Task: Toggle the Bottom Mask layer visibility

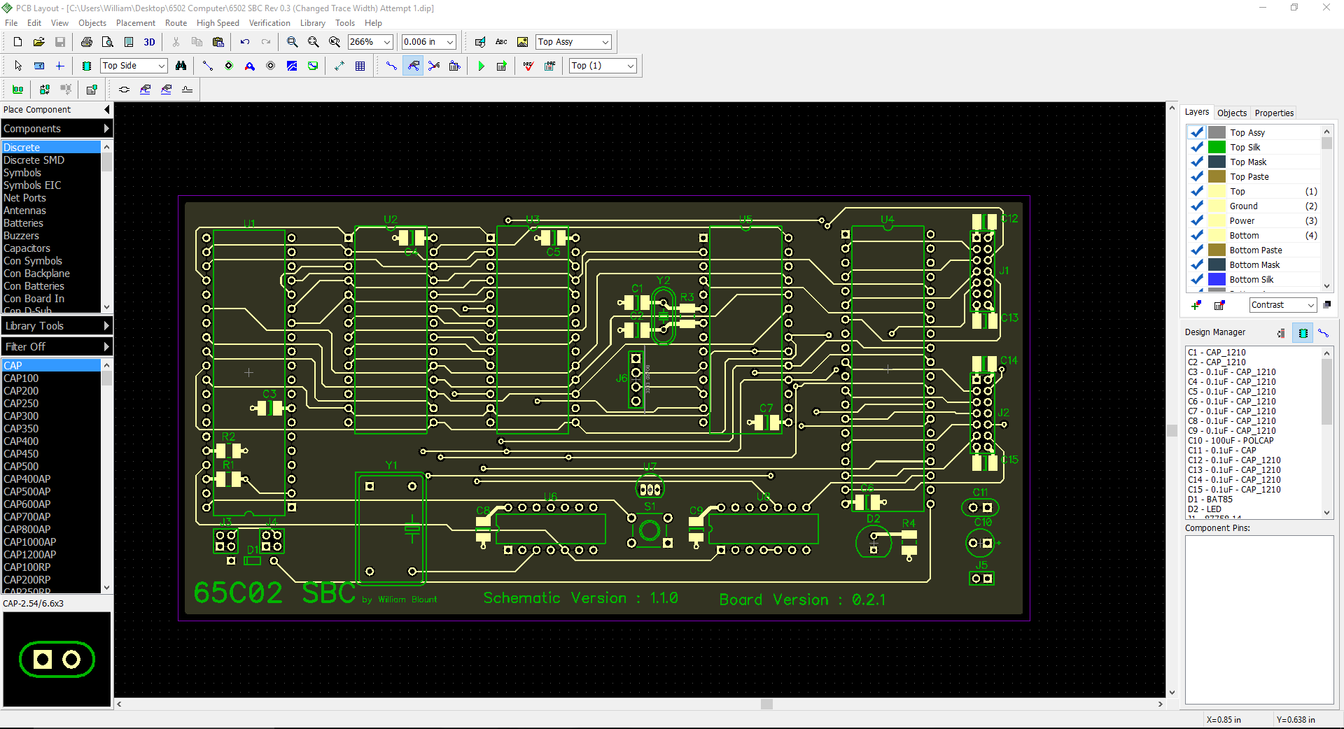Action: point(1197,264)
